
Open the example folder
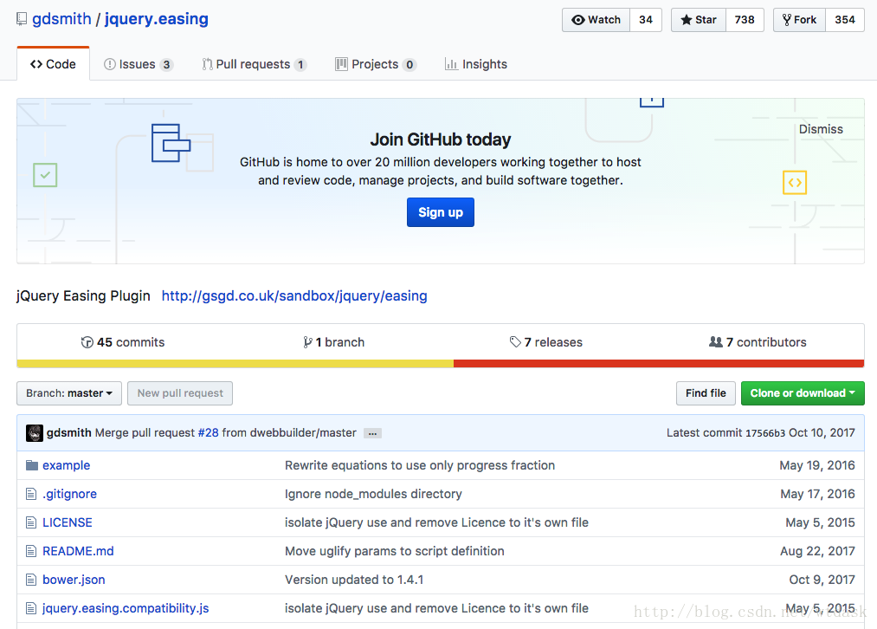point(66,465)
